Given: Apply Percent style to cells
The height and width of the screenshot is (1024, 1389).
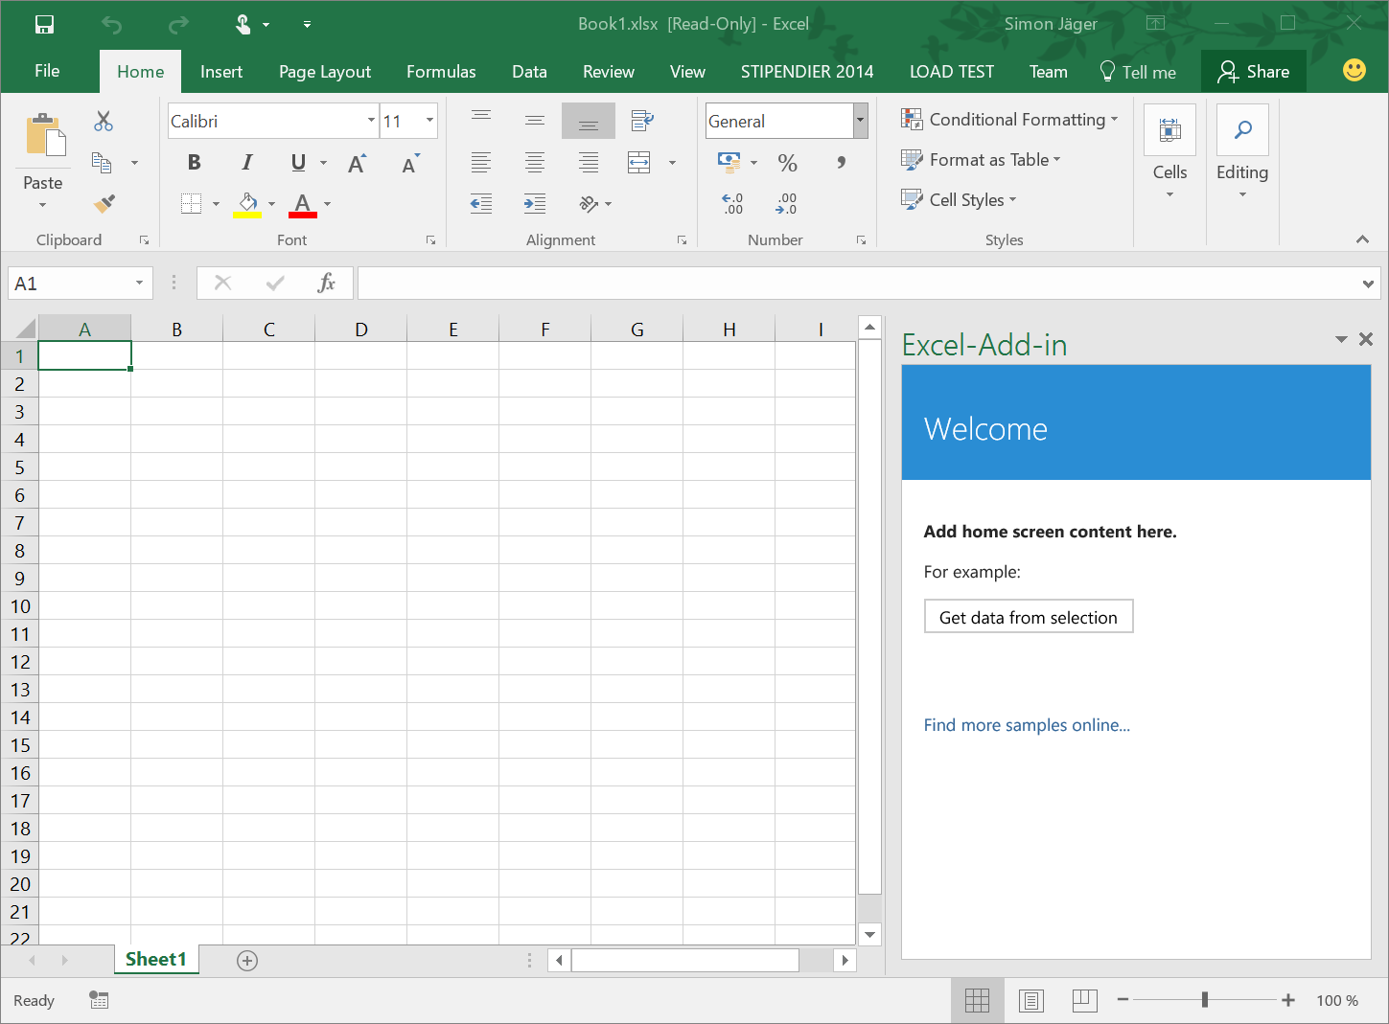Looking at the screenshot, I should pyautogui.click(x=788, y=163).
